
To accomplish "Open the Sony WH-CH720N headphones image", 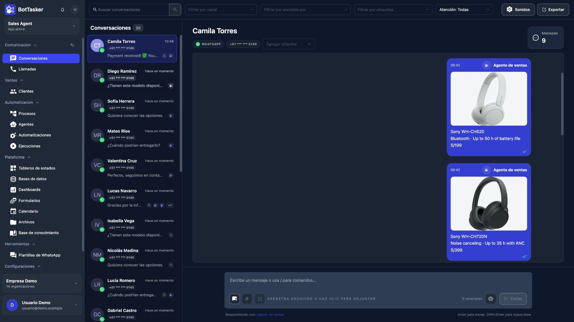I will pos(489,204).
